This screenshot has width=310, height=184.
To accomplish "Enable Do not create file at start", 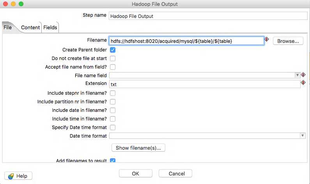I will pos(113,58).
